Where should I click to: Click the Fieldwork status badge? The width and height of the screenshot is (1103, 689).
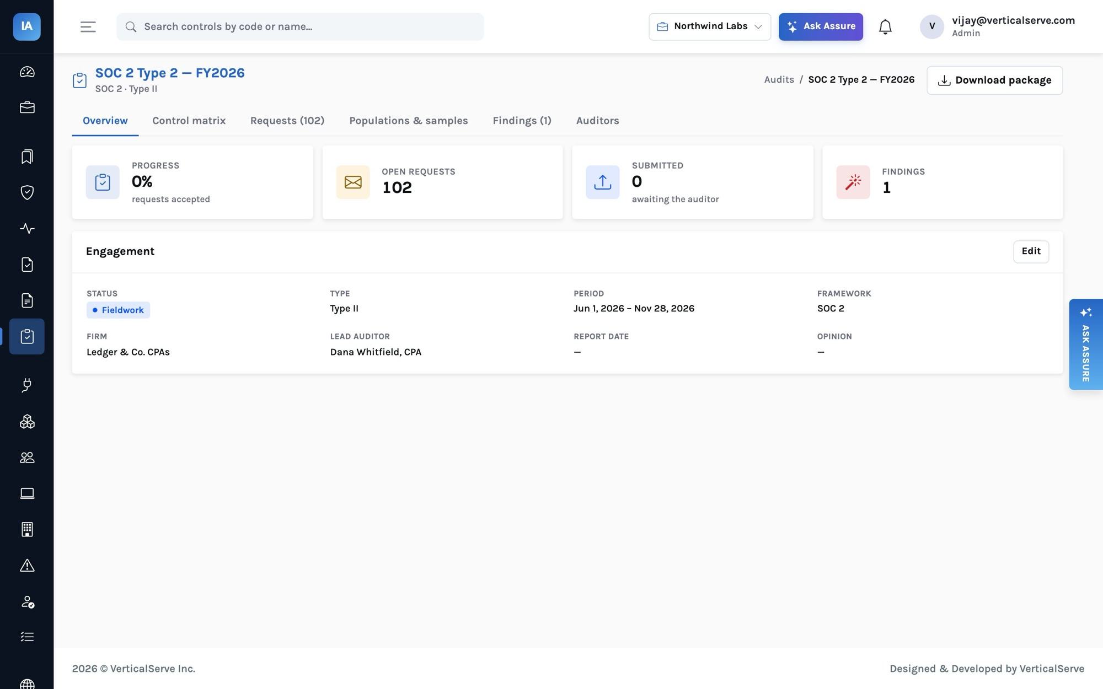[118, 310]
